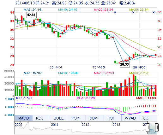Switch to the OBV indicator tab
The width and height of the screenshot is (163, 135).
click(93, 118)
